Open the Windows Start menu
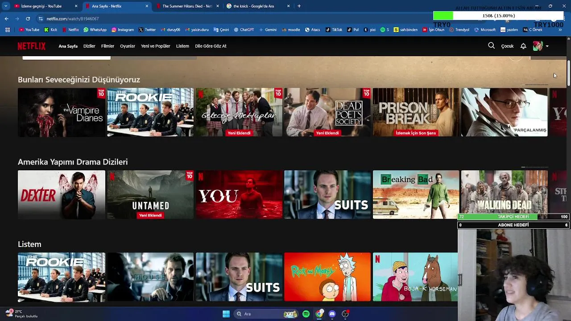This screenshot has width=571, height=321. [226, 314]
